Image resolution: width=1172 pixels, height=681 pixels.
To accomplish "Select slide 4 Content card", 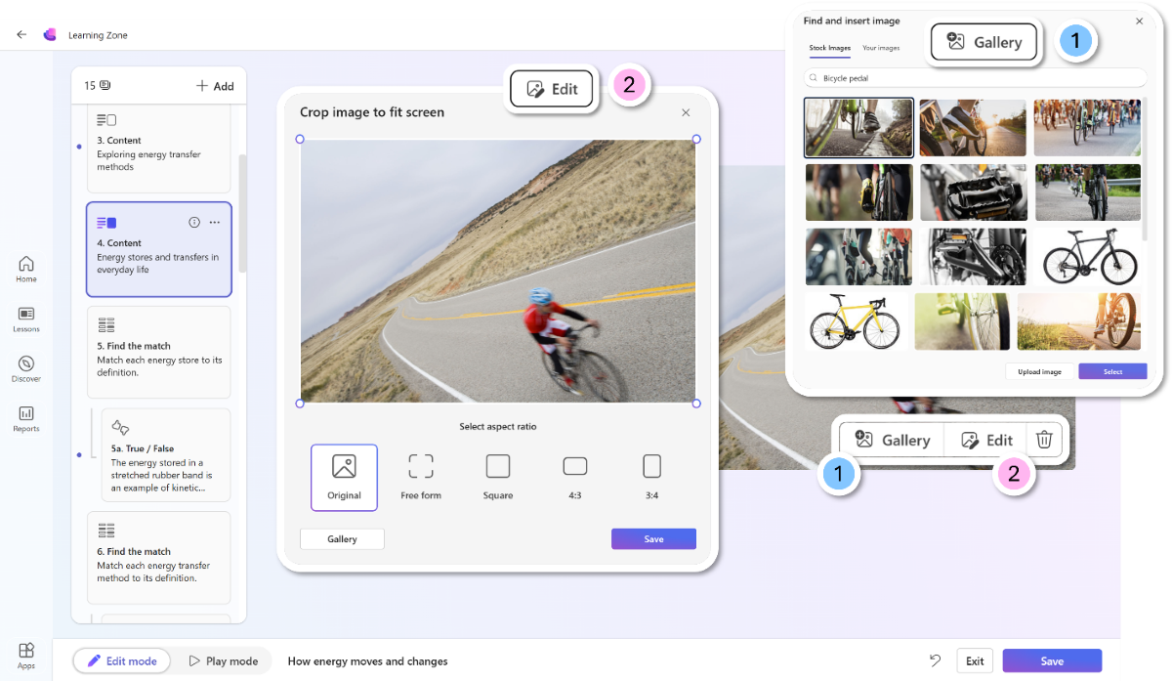I will (159, 249).
